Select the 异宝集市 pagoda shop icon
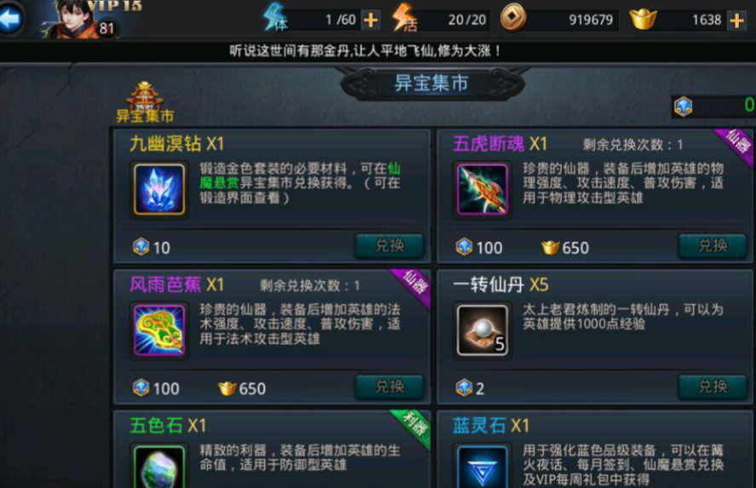 [x=145, y=101]
